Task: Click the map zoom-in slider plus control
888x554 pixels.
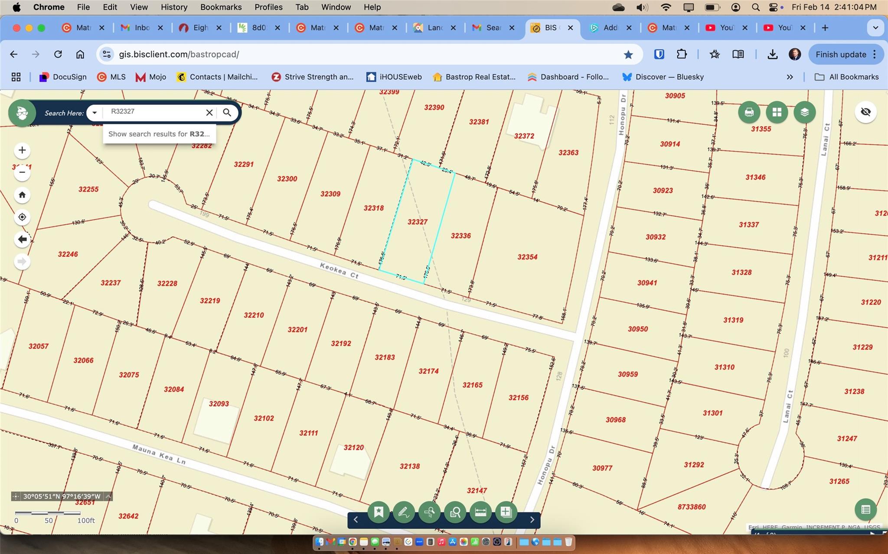Action: 22,150
